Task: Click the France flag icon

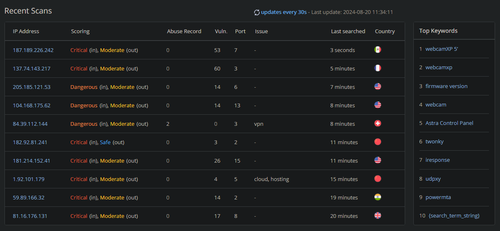Action: coord(378,68)
